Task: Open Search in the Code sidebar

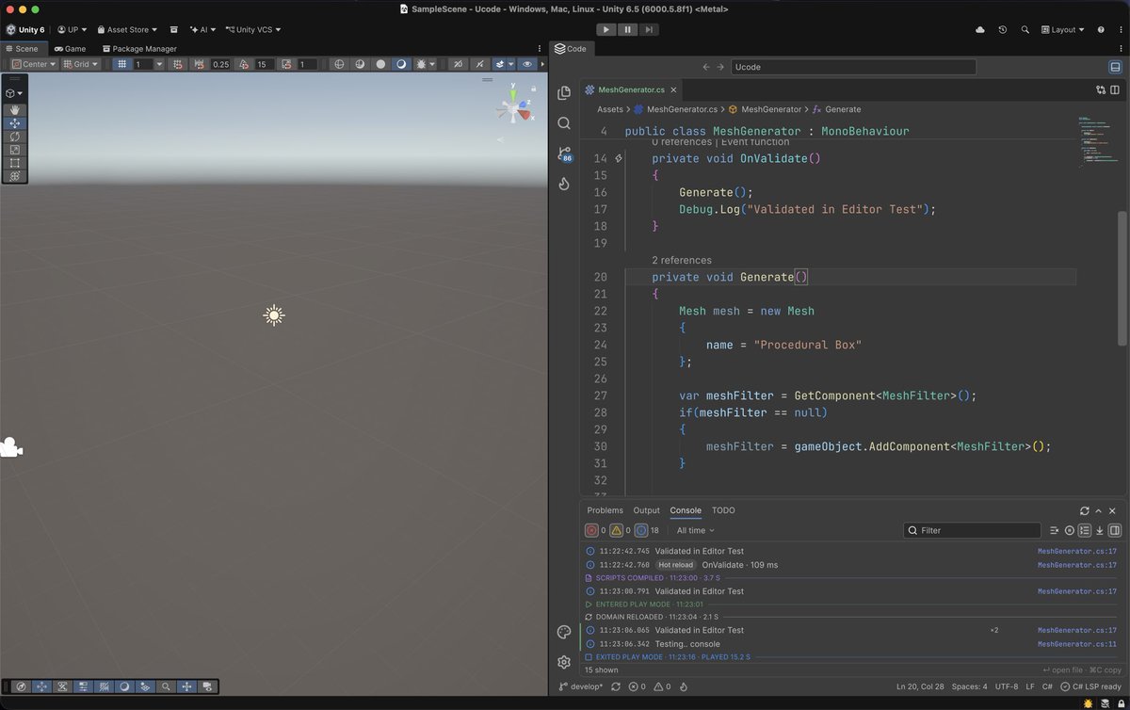Action: (564, 123)
